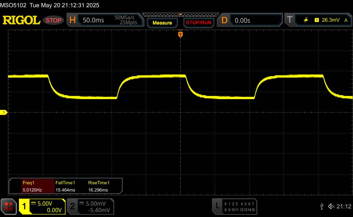Viewport: 353px width, 217px height.
Task: Click the logic channels 0-7 row
Action: tap(239, 204)
